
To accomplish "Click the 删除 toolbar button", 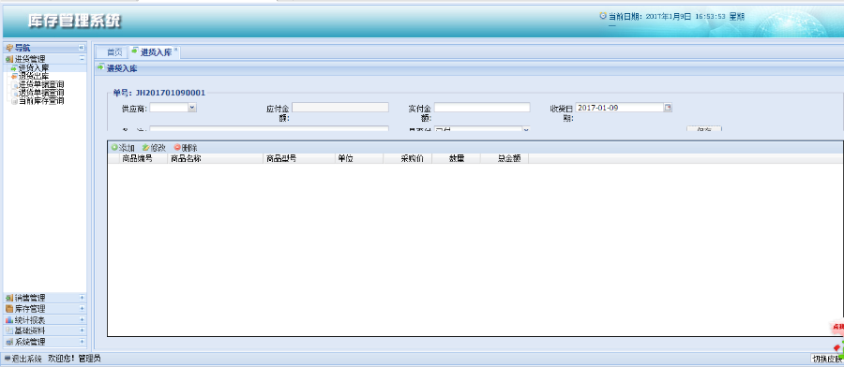I will click(x=186, y=147).
